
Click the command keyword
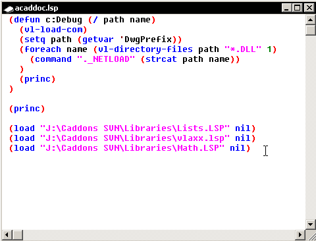(53, 59)
